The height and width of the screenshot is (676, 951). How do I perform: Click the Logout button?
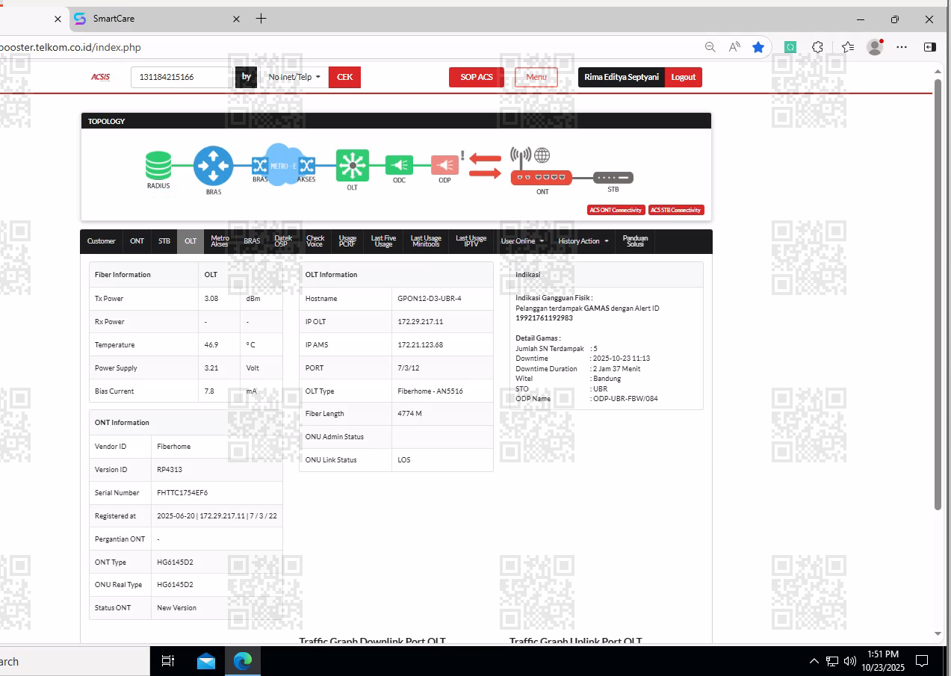684,77
